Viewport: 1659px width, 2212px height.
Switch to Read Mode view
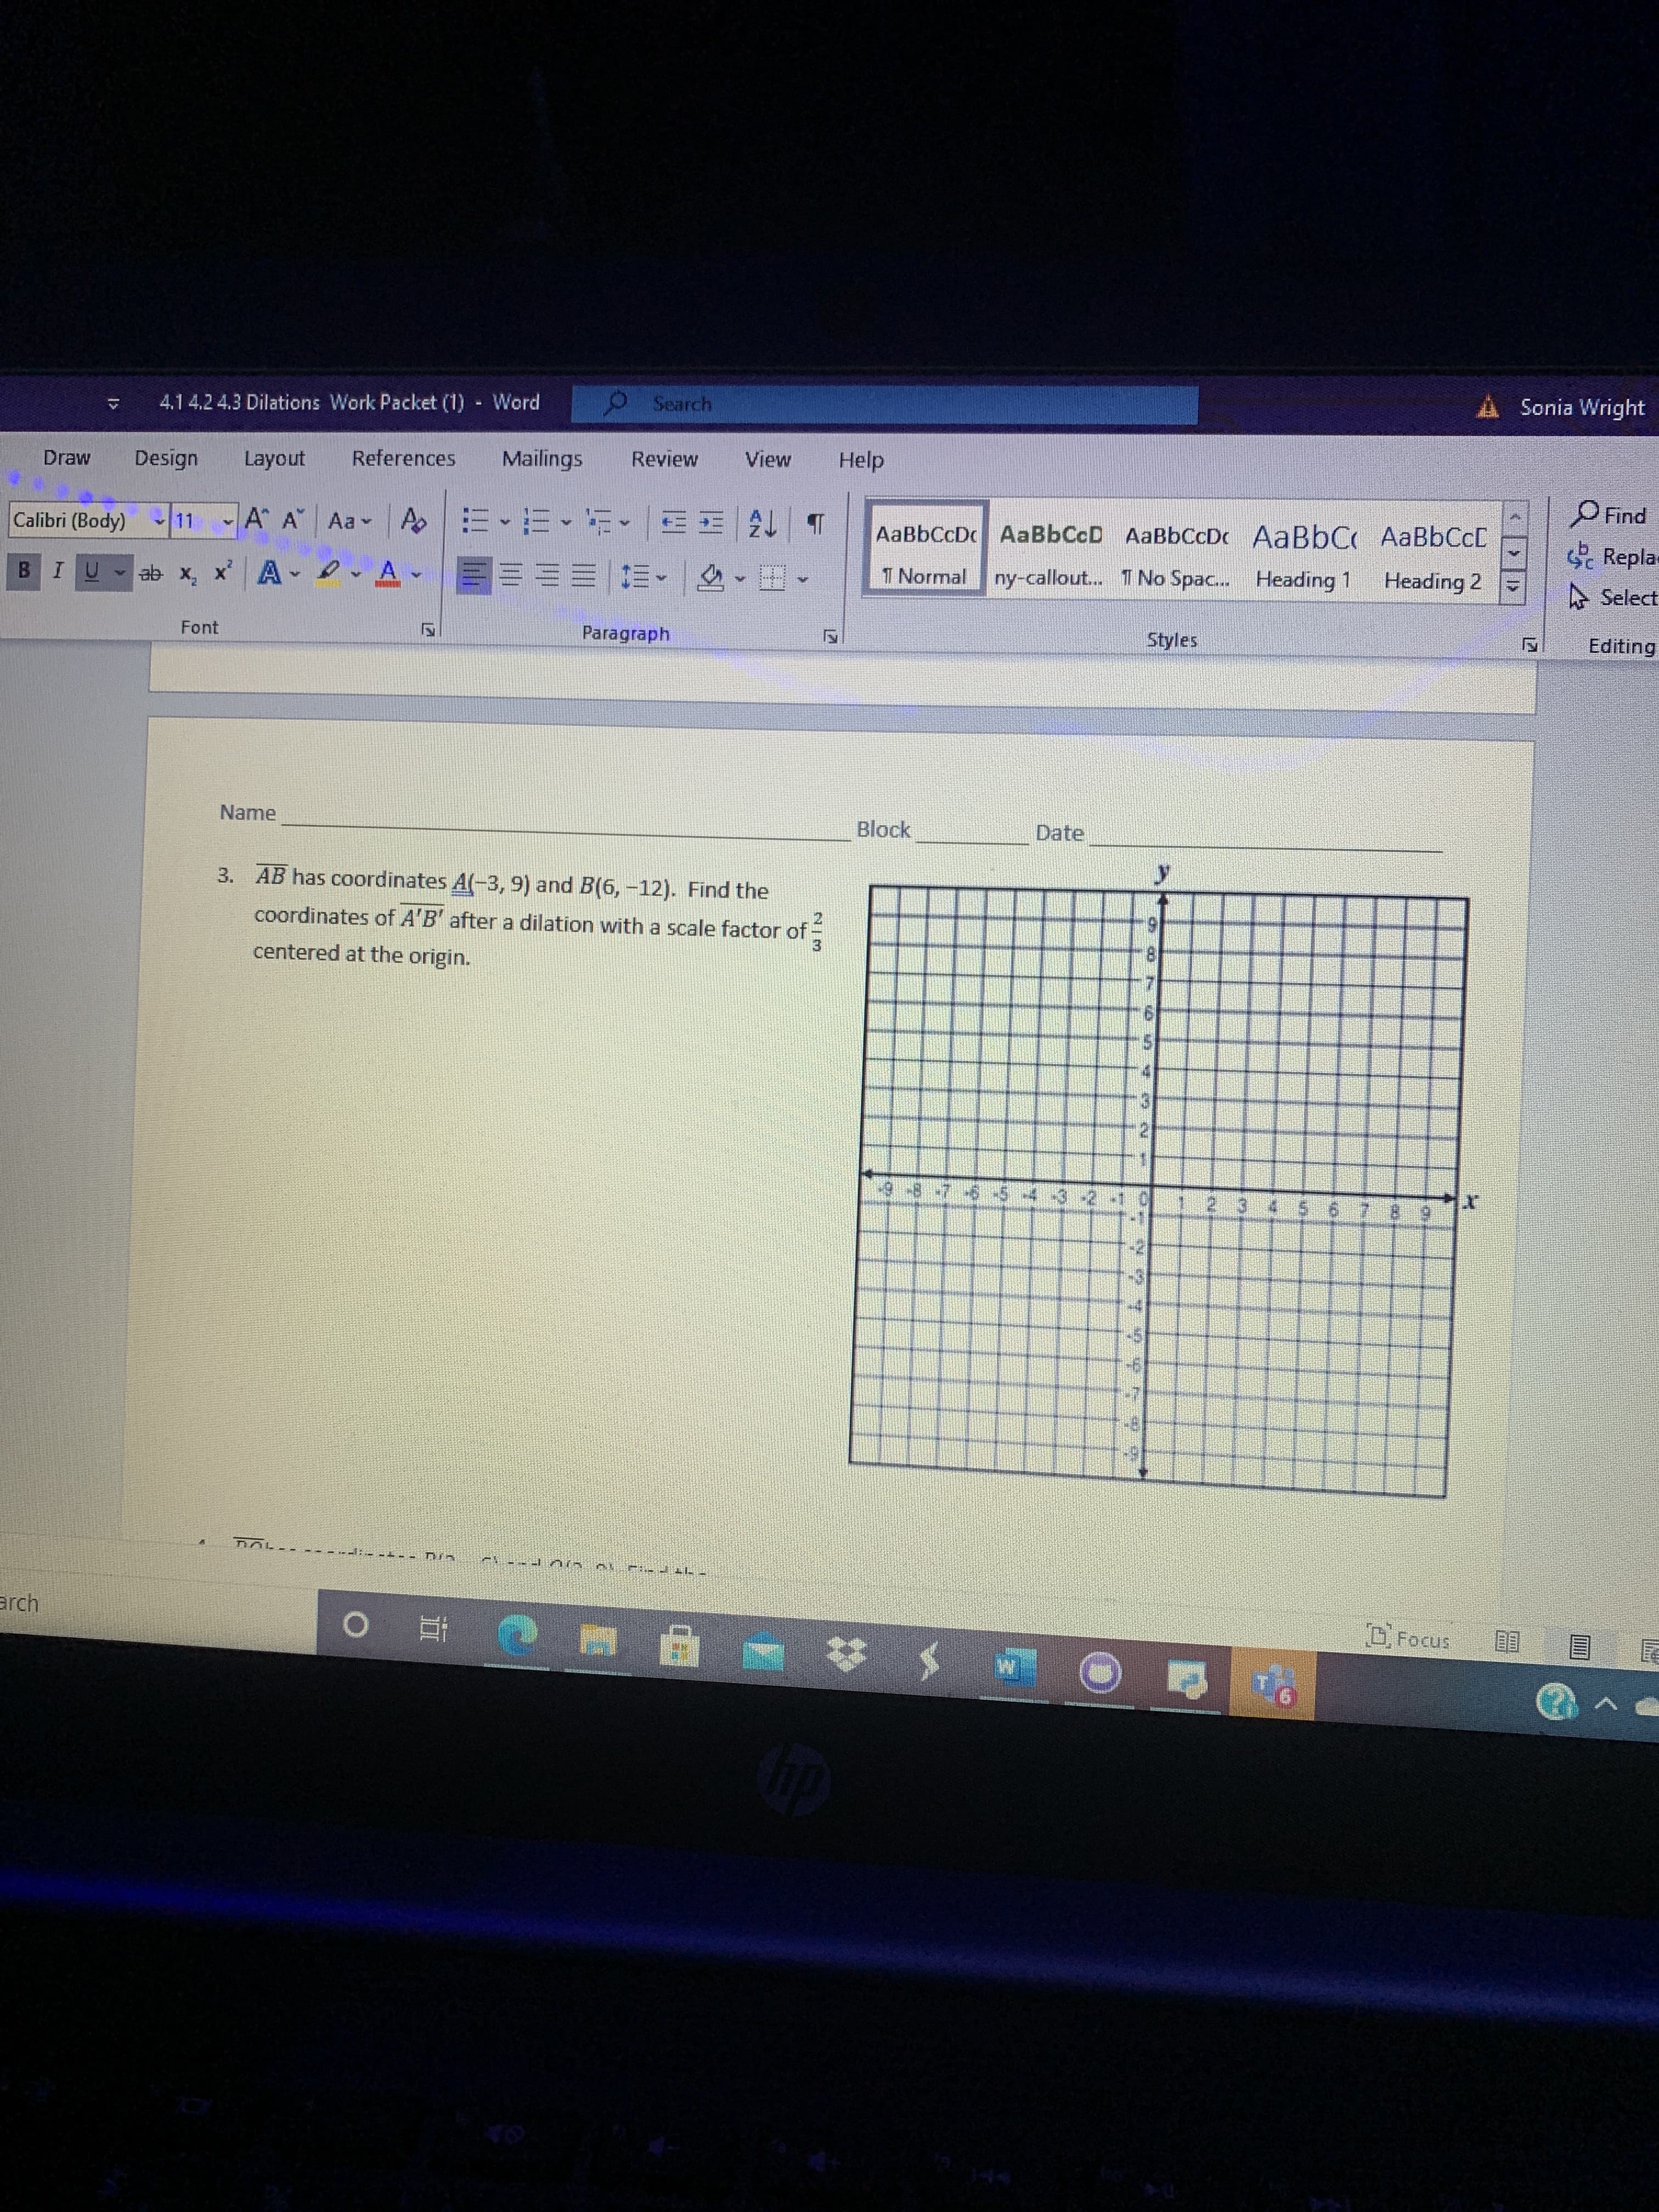(x=1507, y=1642)
